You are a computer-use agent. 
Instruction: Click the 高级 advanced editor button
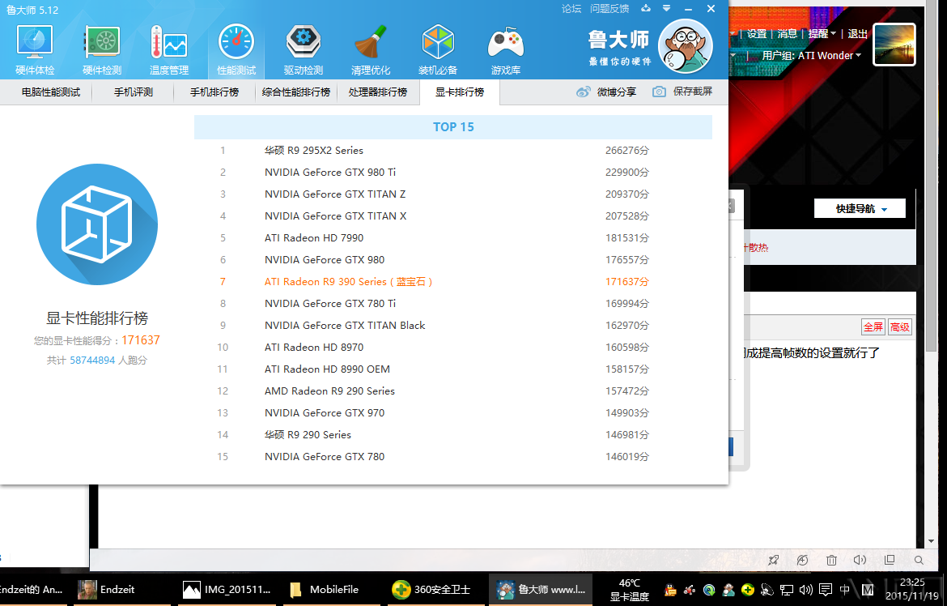coord(899,327)
